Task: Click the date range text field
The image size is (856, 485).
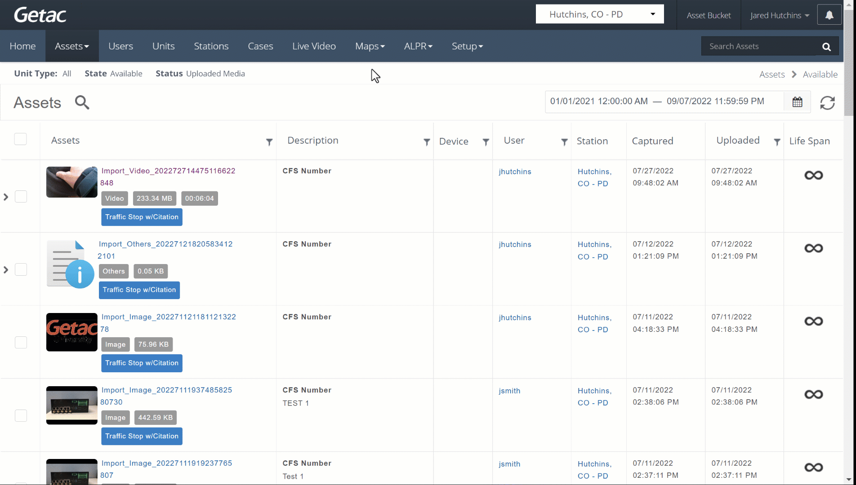Action: click(x=664, y=101)
